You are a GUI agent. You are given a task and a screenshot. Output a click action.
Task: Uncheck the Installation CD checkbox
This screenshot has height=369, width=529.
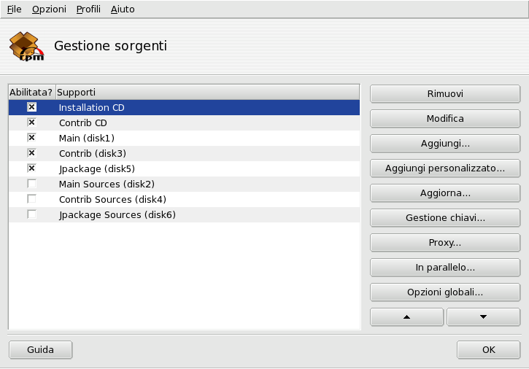point(31,107)
